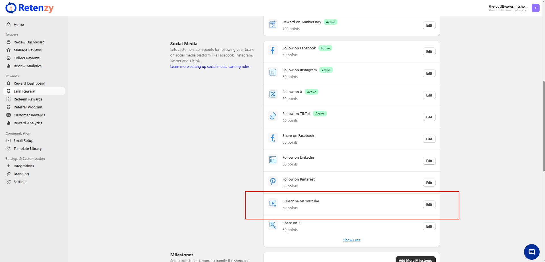Click the gift icon for Reward on Anniversary
Viewport: 545px width, 262px height.
tap(273, 25)
